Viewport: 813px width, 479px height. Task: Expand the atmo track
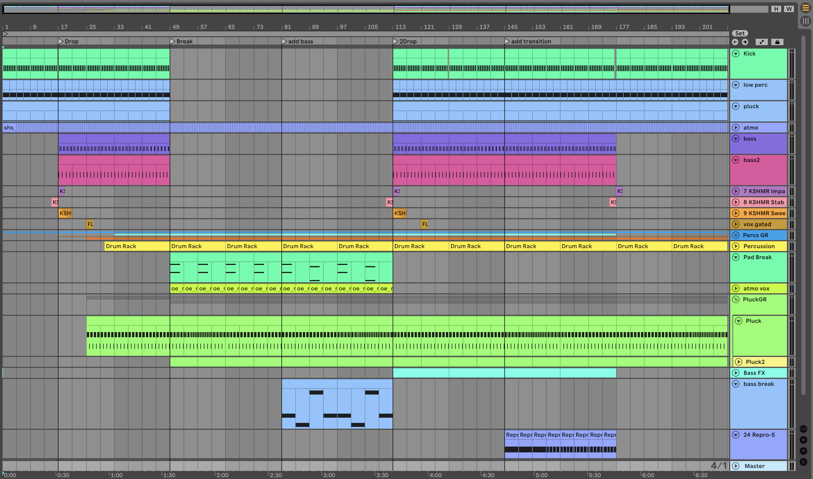(736, 128)
